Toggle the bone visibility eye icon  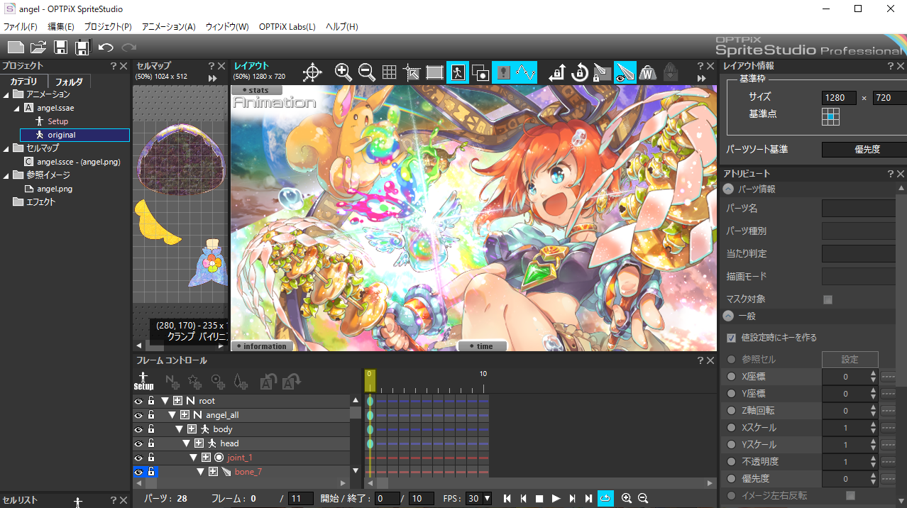625,72
